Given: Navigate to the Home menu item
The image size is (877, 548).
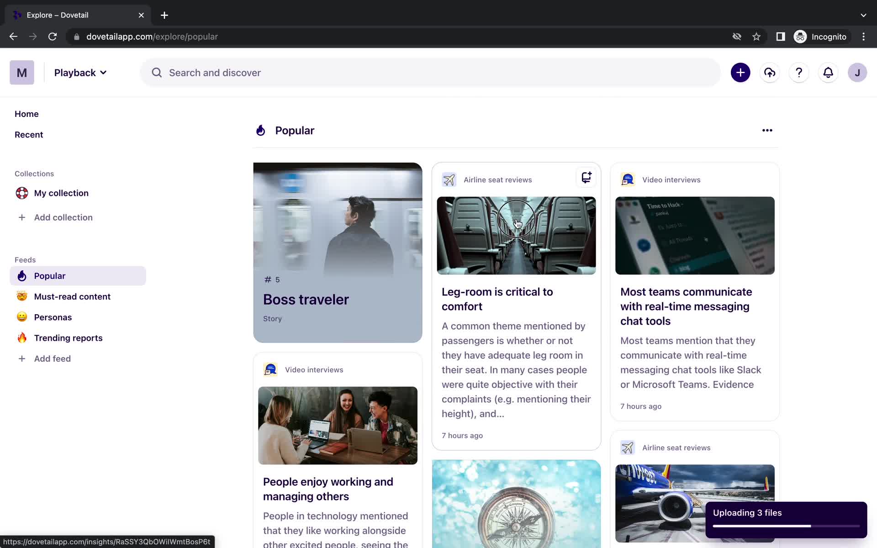Looking at the screenshot, I should (26, 113).
